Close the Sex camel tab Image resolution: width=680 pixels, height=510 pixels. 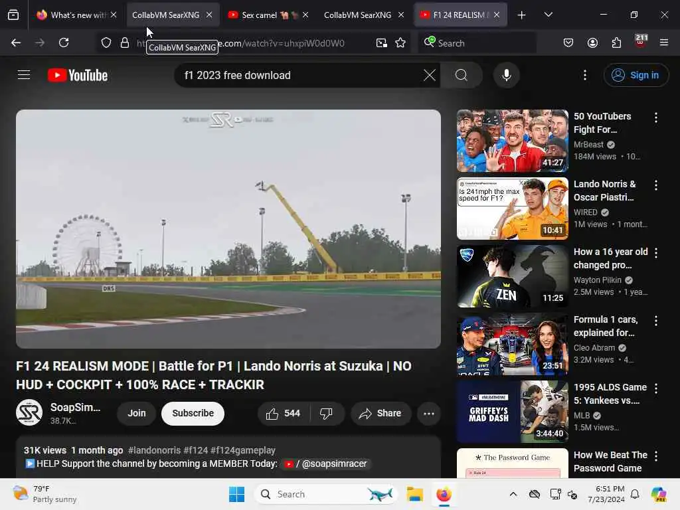pos(305,15)
